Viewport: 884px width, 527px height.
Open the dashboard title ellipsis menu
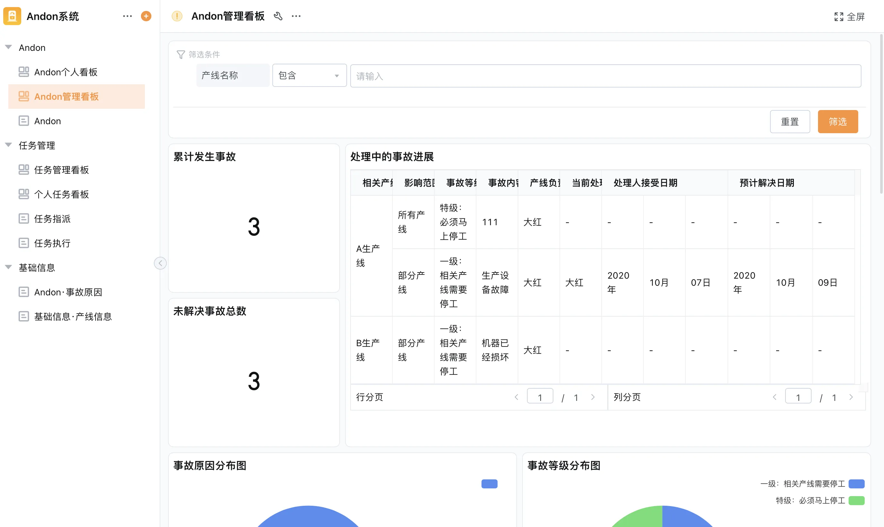tap(296, 16)
